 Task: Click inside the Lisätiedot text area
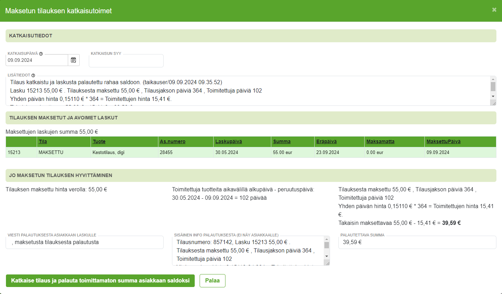pyautogui.click(x=248, y=91)
